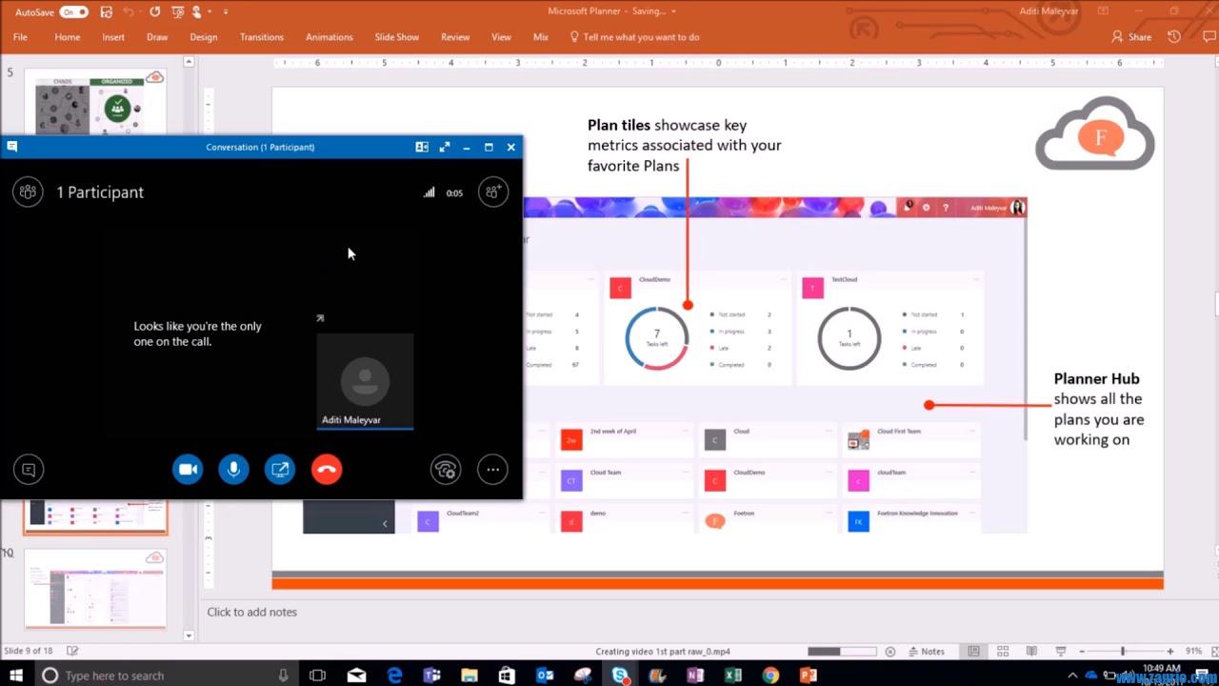Image resolution: width=1219 pixels, height=686 pixels.
Task: Switch to Normal view
Action: pyautogui.click(x=973, y=652)
